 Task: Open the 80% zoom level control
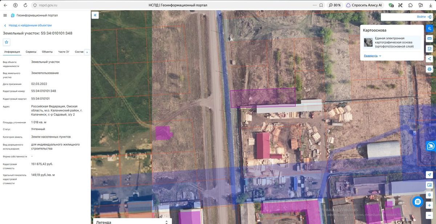coord(335,5)
